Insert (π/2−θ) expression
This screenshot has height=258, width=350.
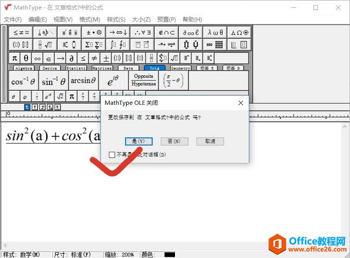(173, 81)
